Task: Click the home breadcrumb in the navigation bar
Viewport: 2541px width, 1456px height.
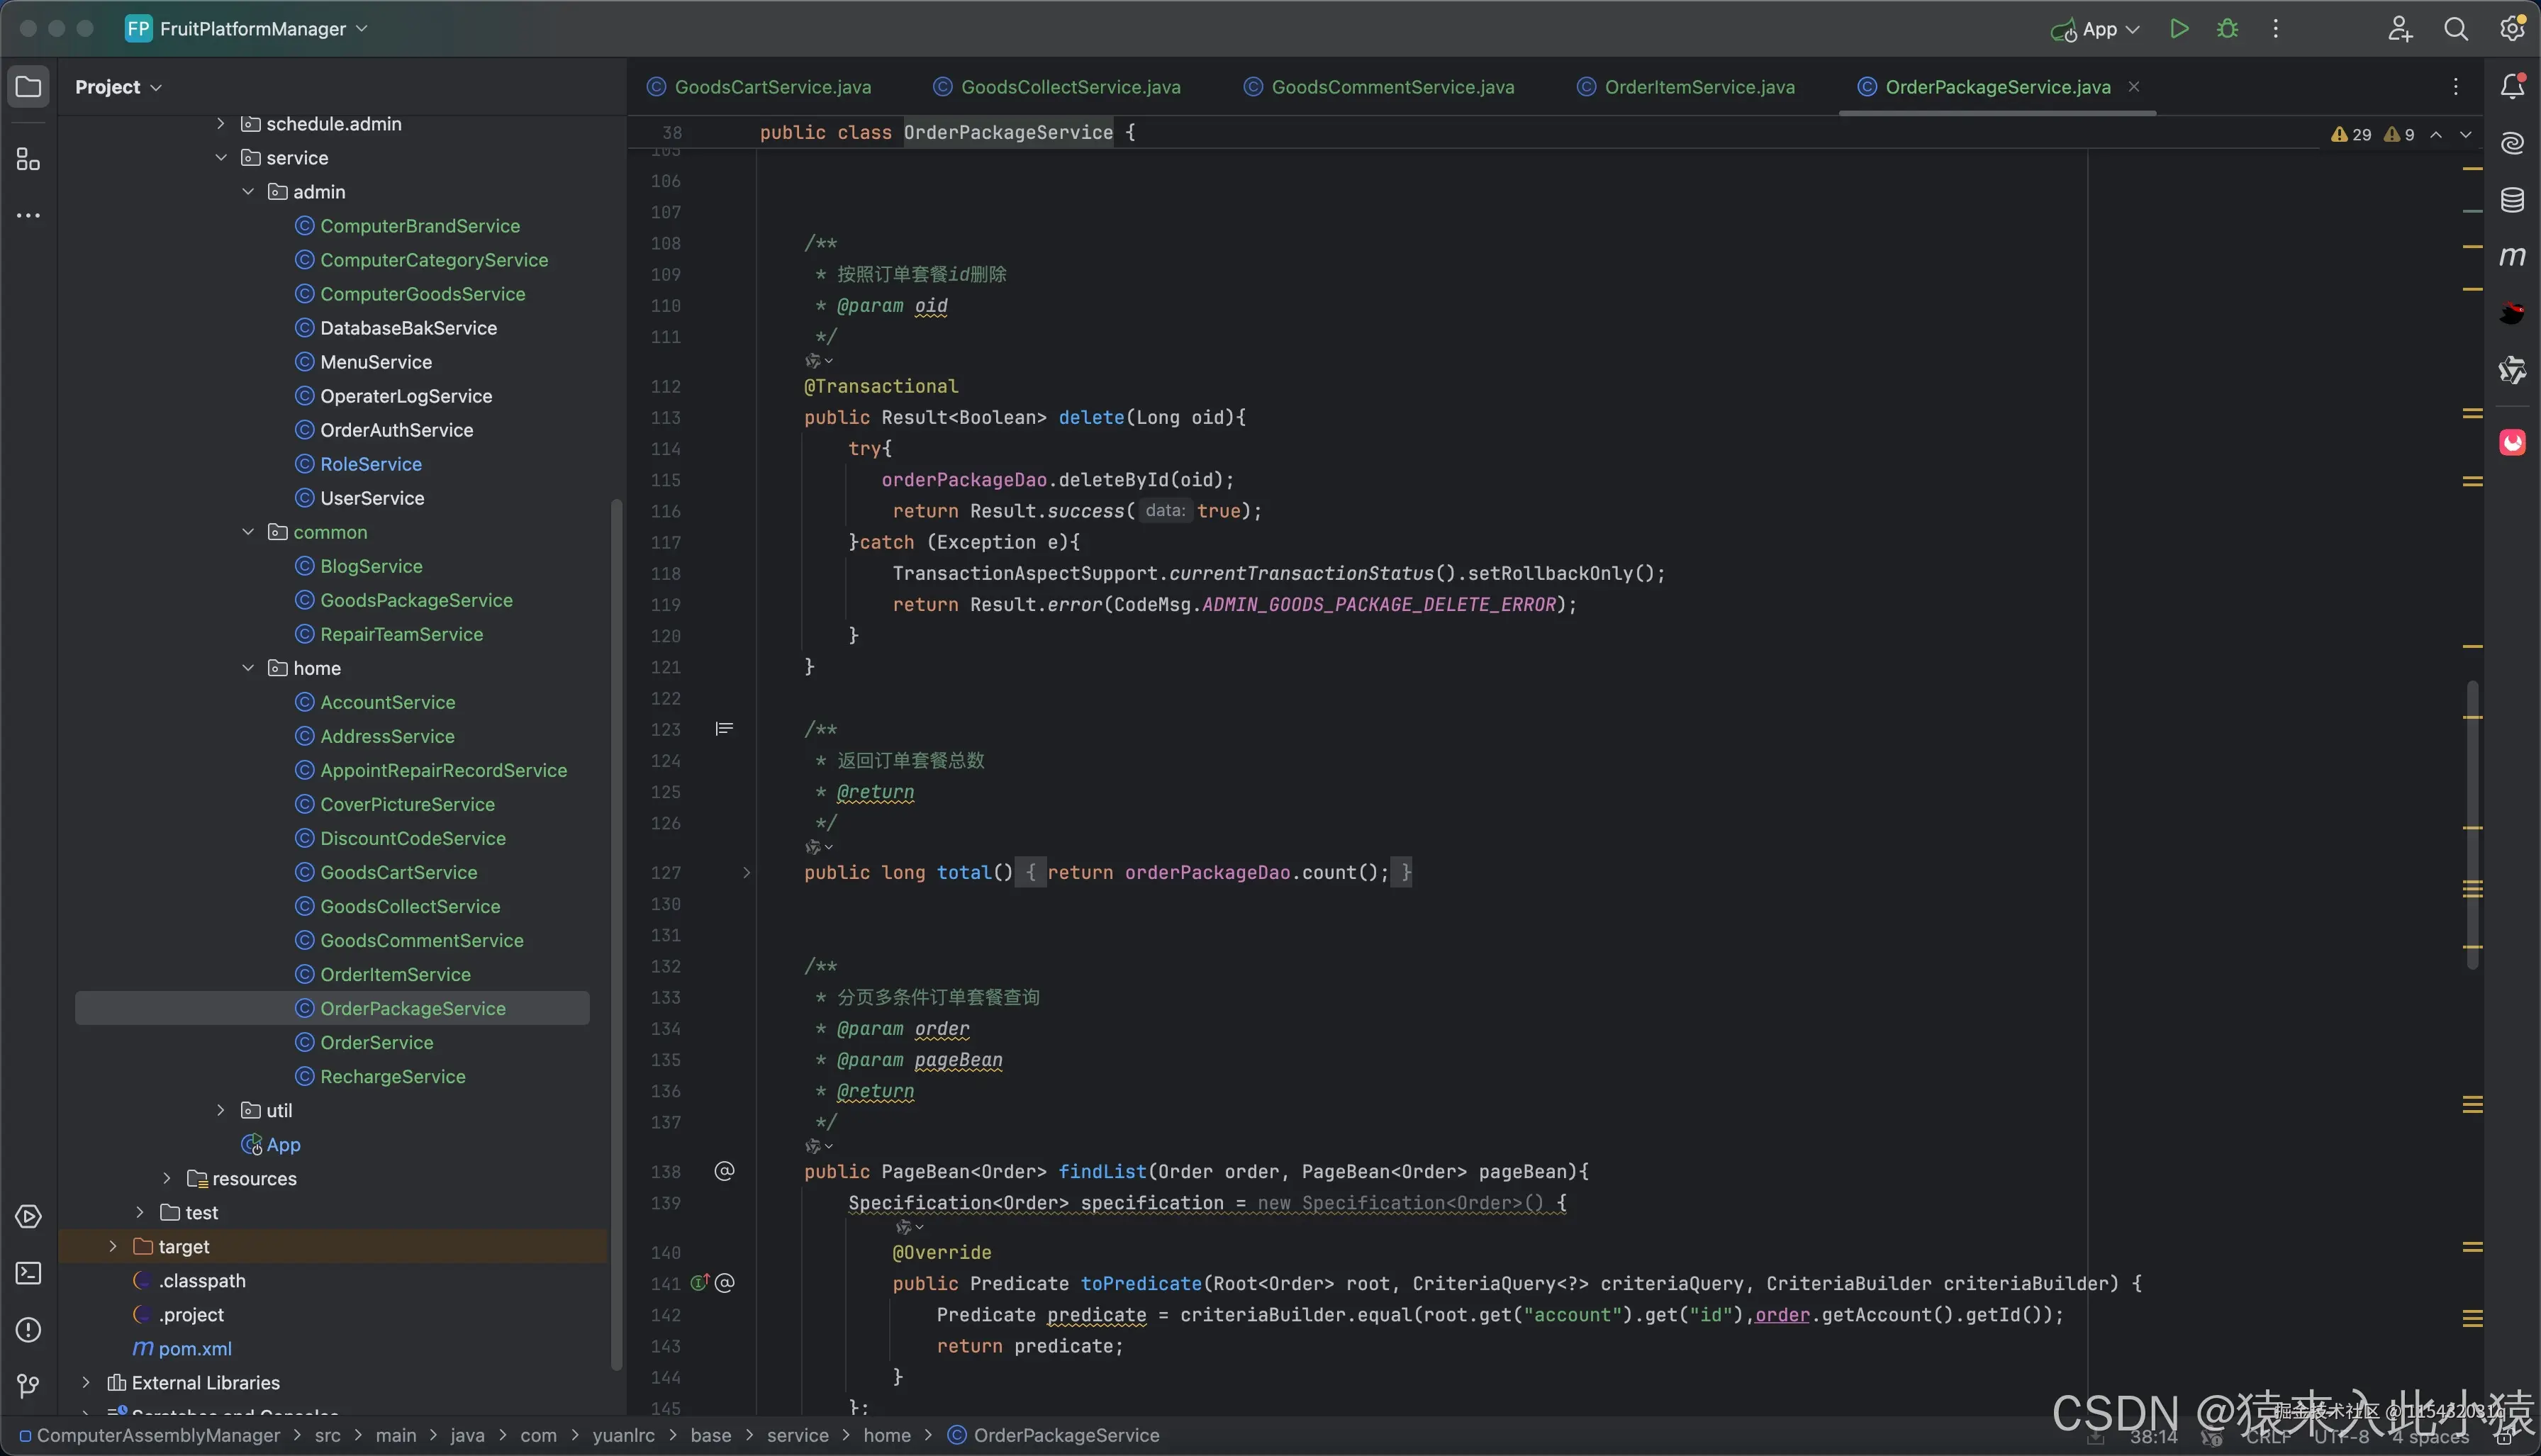Action: point(886,1436)
